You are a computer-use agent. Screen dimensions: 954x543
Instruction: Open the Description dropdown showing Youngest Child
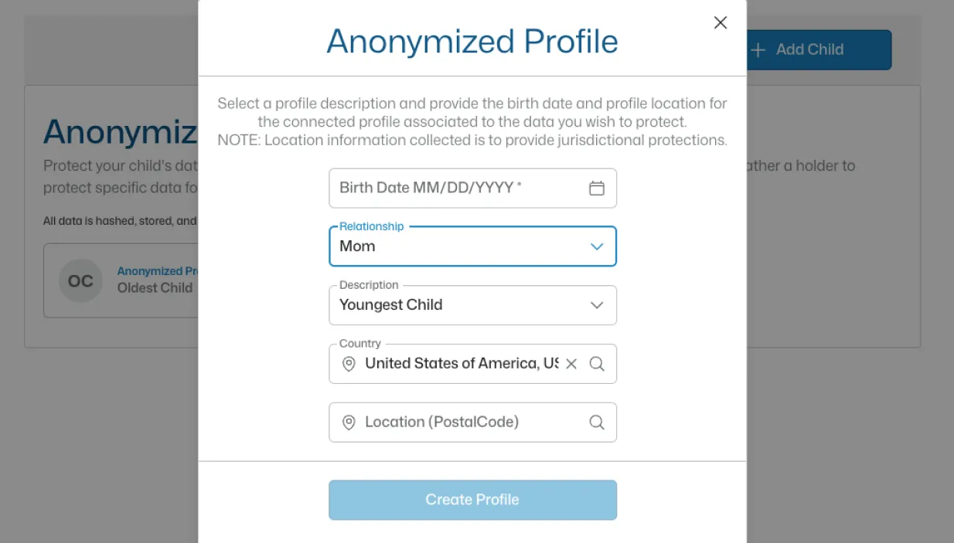596,305
